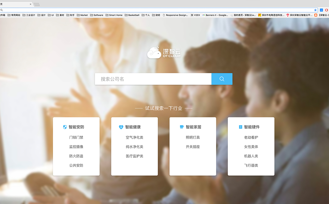Screen dimensions: 329x204
Task: Pick 机器人类 industry link
Action: click(x=251, y=156)
